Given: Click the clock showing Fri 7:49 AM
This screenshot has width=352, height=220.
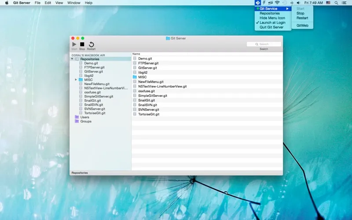Looking at the screenshot, I should (313, 3).
